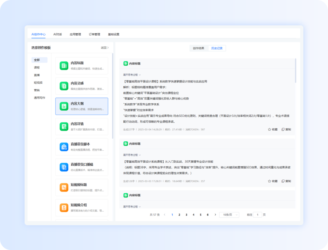Click the 共 57 条 total count text
This screenshot has width=328, height=250.
click(x=155, y=215)
